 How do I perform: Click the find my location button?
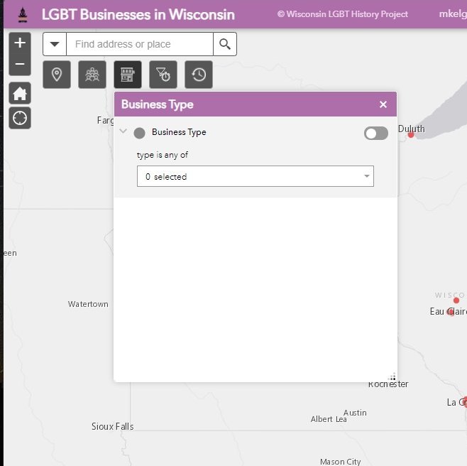(20, 118)
